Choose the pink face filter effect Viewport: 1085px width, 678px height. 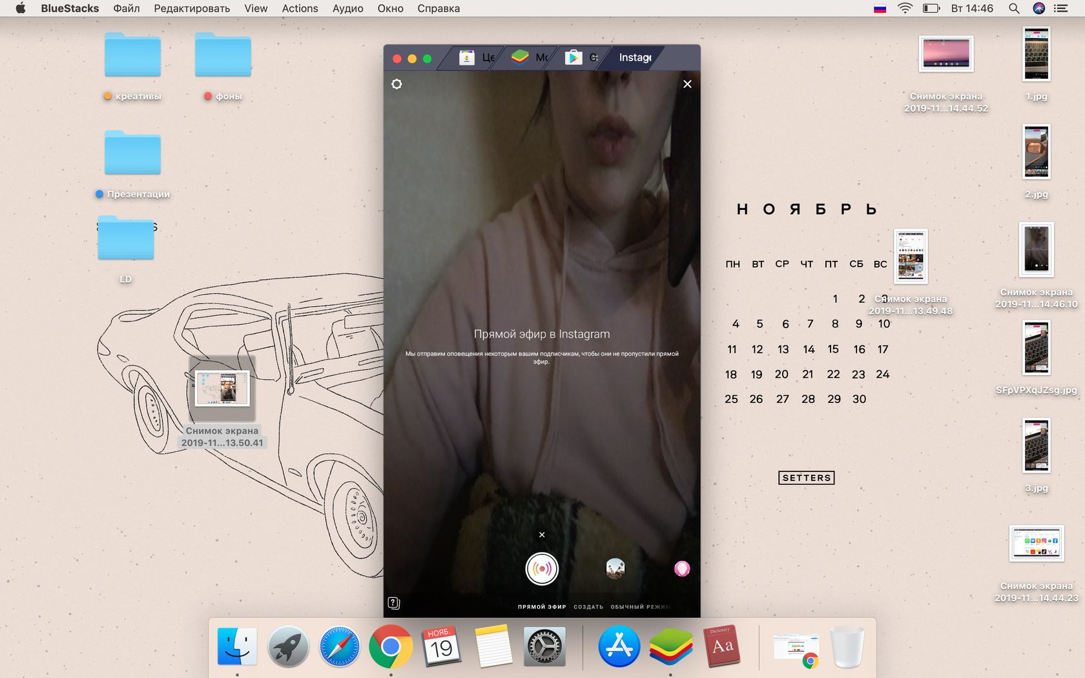click(682, 568)
